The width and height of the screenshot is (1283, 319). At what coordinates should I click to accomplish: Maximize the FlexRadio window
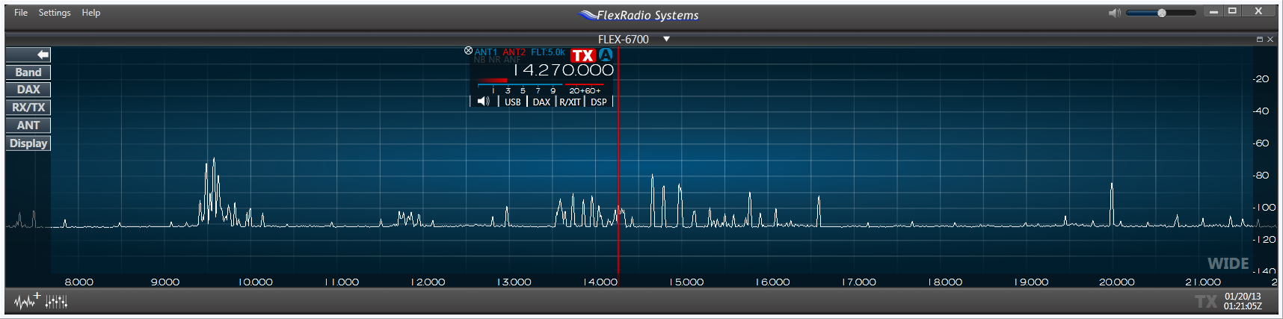click(x=1232, y=12)
